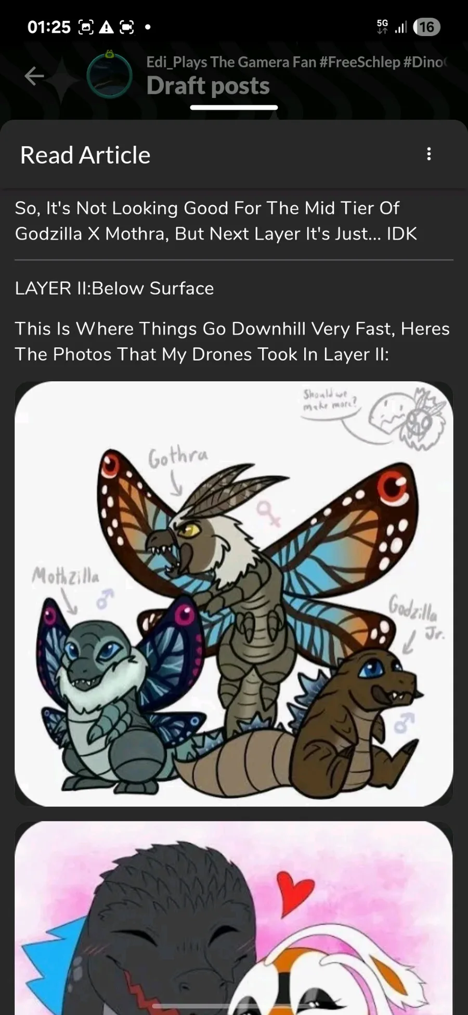Tap the Read Article header
This screenshot has width=468, height=1015.
tap(85, 155)
